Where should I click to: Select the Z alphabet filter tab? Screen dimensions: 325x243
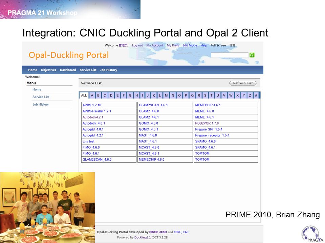tap(250, 95)
